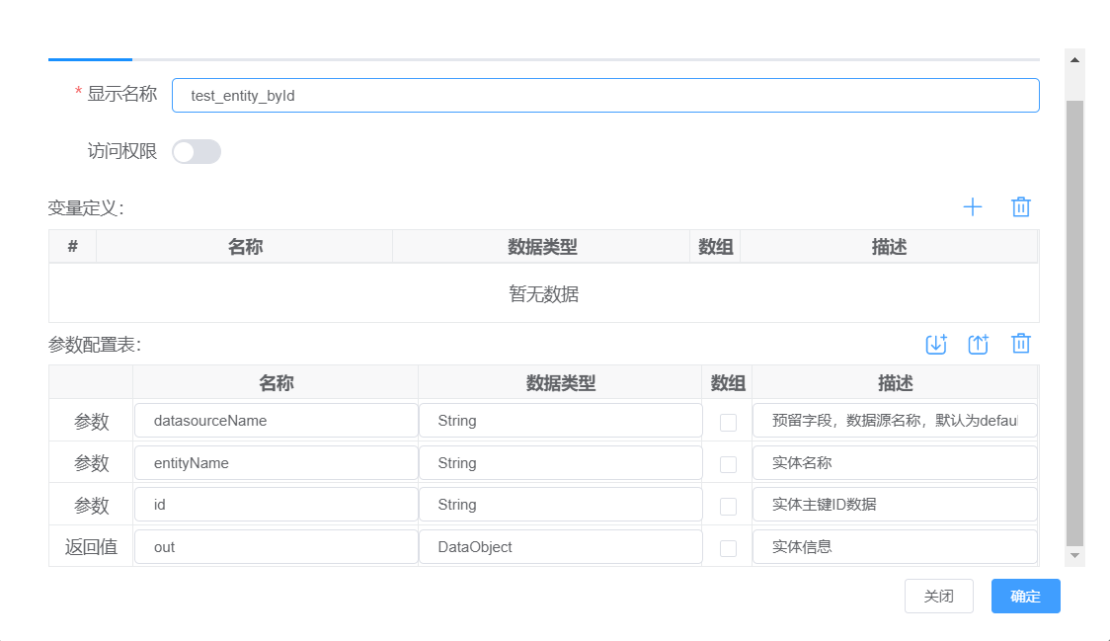Toggle the 访问权限 permission switch
Viewport: 1110px width, 641px height.
point(197,151)
